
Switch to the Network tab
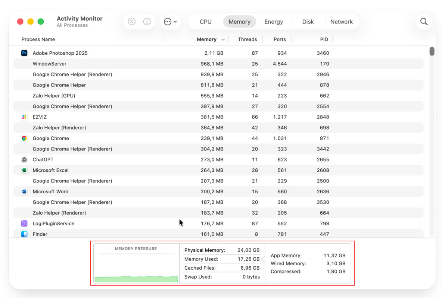pos(342,22)
